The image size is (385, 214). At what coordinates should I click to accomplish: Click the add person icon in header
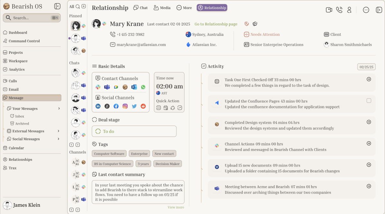[349, 10]
